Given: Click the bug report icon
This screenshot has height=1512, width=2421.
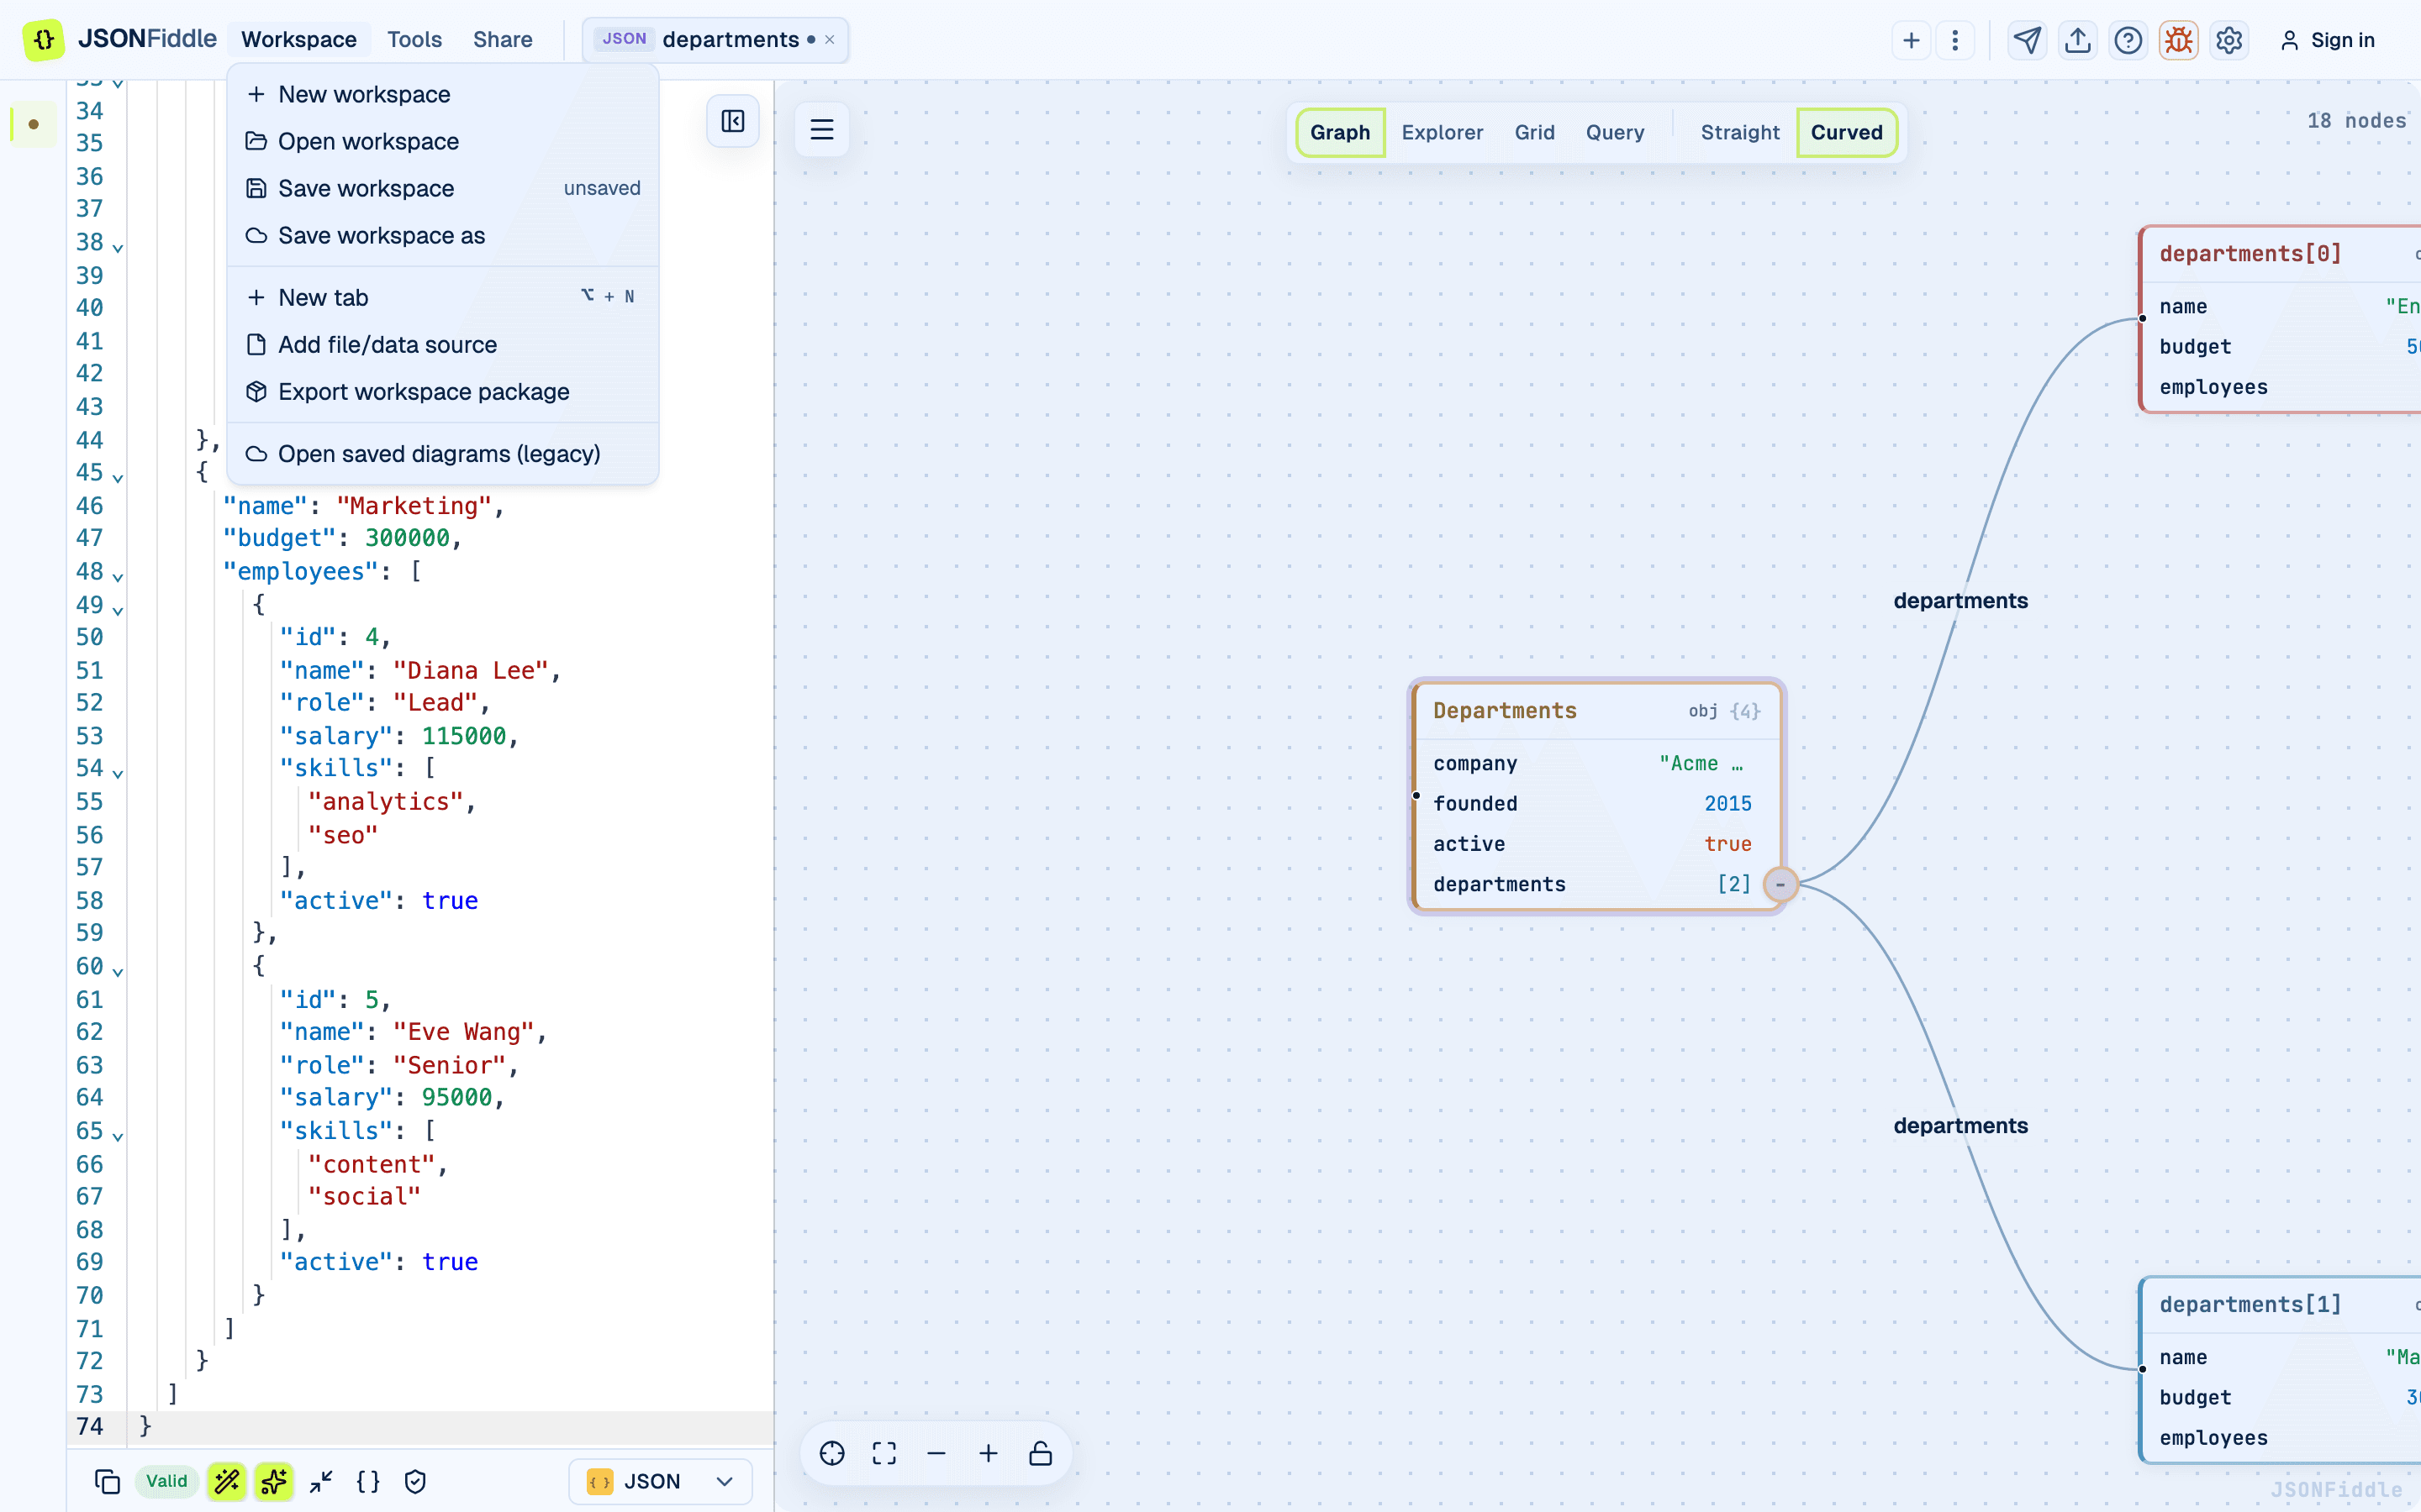Looking at the screenshot, I should click(x=2178, y=40).
